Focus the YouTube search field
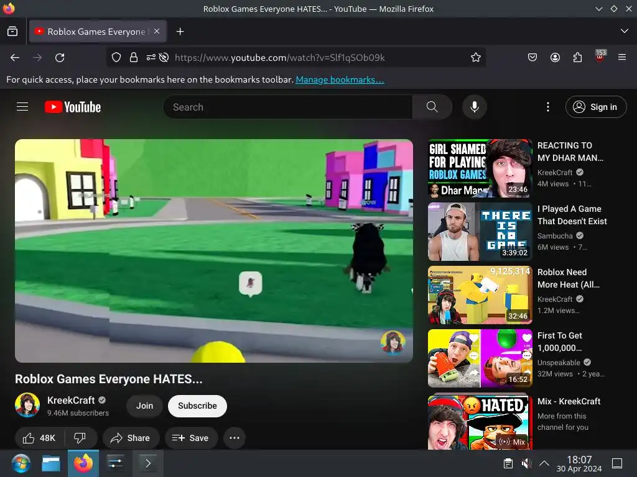 (287, 107)
